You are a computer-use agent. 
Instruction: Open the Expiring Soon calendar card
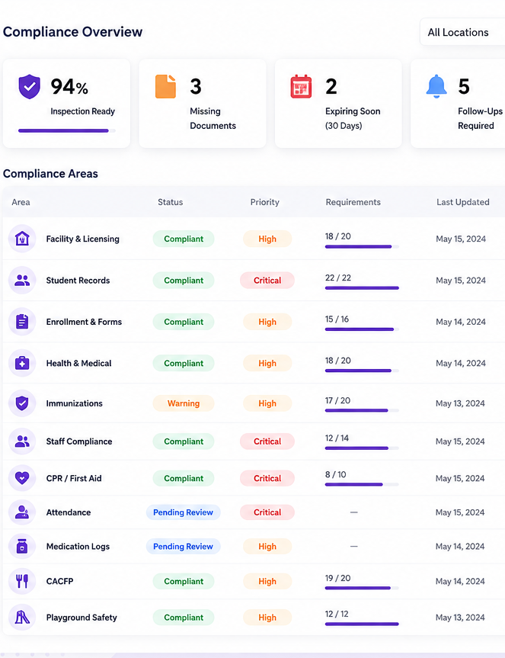338,103
